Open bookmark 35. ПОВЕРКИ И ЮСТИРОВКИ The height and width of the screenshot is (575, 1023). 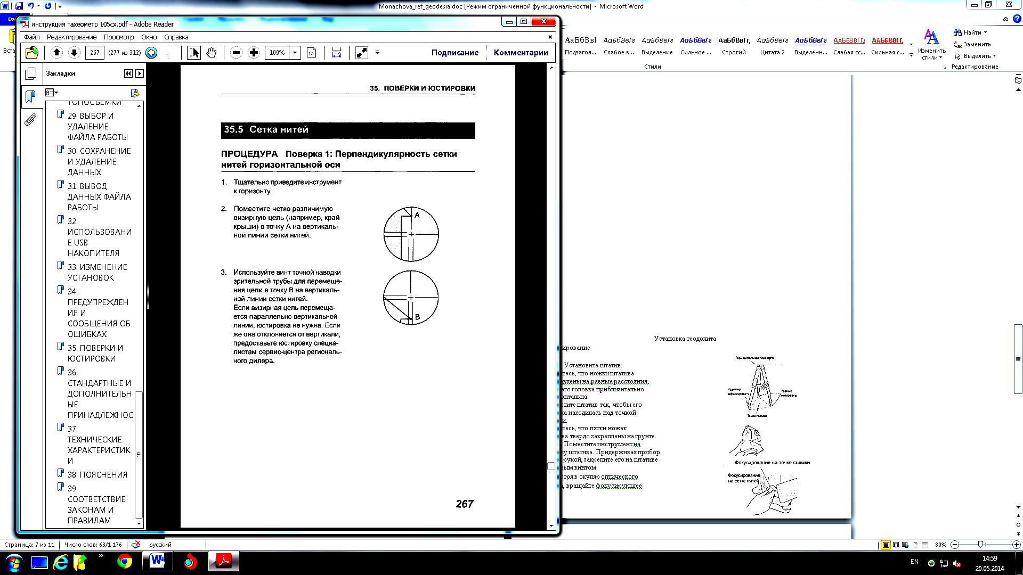[95, 353]
